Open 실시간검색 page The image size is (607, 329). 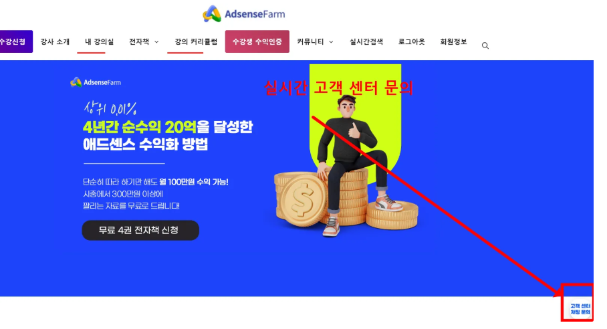point(366,41)
